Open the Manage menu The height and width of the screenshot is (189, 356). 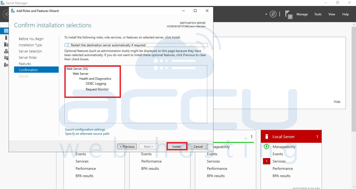[x=302, y=14]
